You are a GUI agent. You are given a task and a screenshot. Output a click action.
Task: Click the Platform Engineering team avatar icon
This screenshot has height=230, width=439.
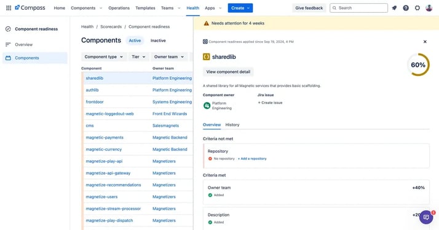point(207,105)
